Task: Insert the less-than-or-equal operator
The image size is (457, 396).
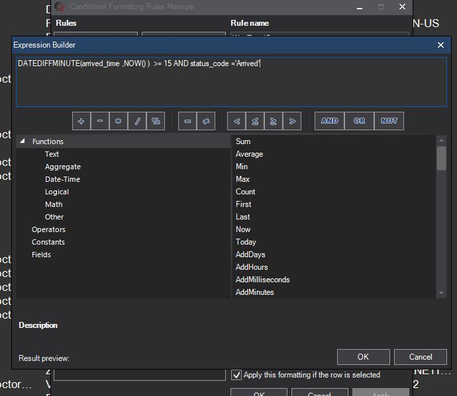Action: point(255,121)
